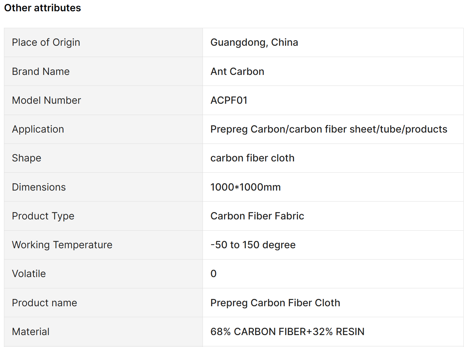Select the Dimensions label
The height and width of the screenshot is (347, 467).
pyautogui.click(x=39, y=187)
